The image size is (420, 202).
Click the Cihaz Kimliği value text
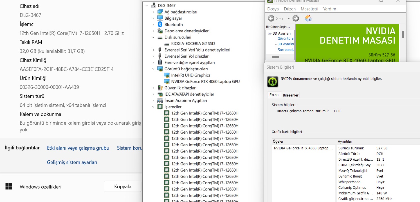tap(67, 69)
